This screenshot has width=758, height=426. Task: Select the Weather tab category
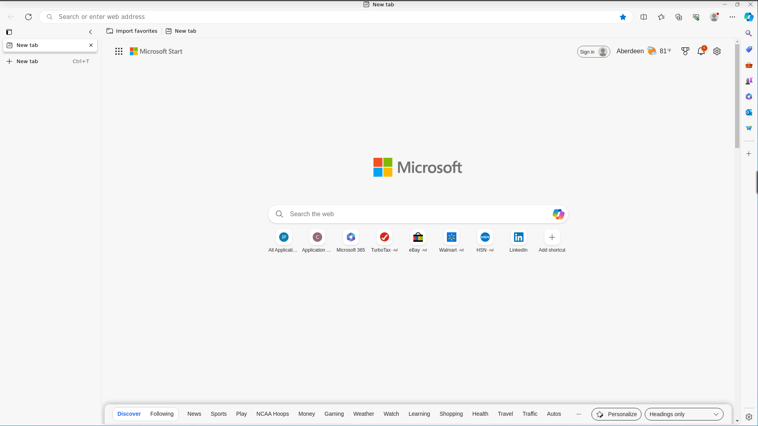[363, 413]
